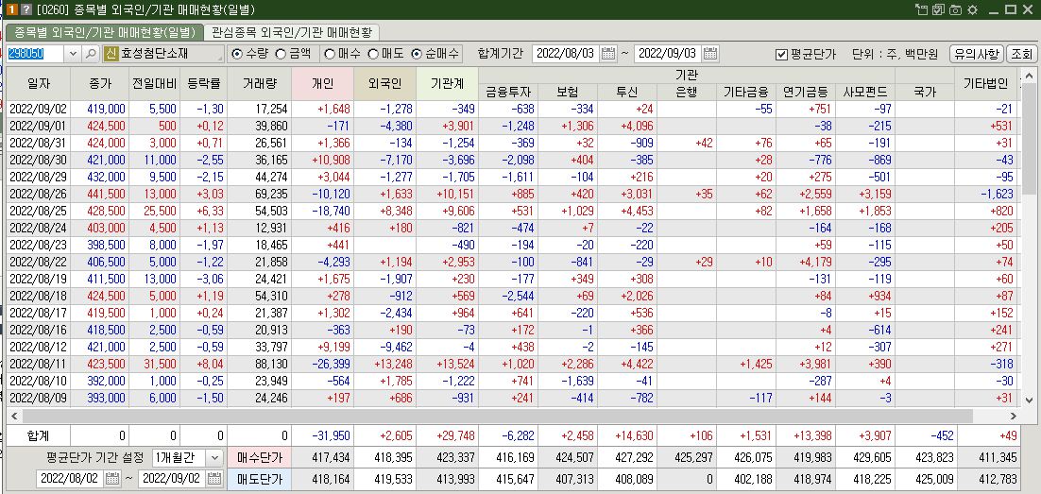Open the help question mark icon

click(26, 10)
